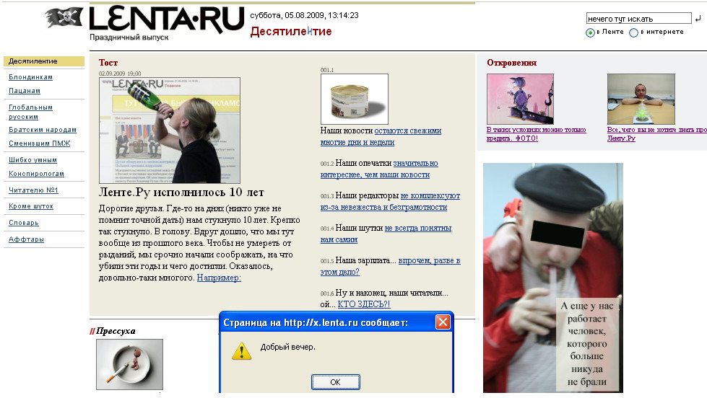
Task: Open link 'не комплексуют из-за невежества'
Action: (391, 201)
